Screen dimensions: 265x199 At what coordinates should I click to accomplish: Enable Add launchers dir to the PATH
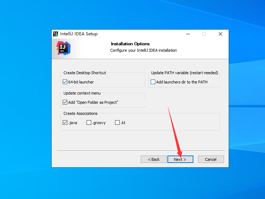click(x=153, y=82)
